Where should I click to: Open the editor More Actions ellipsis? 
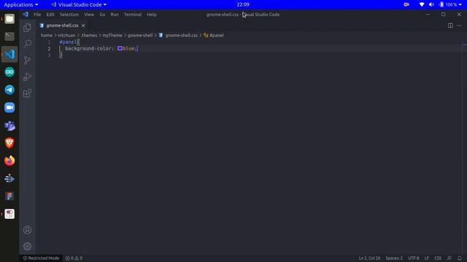click(x=459, y=25)
